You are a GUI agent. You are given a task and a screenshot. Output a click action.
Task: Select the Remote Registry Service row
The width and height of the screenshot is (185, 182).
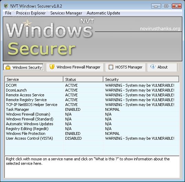click(92, 100)
